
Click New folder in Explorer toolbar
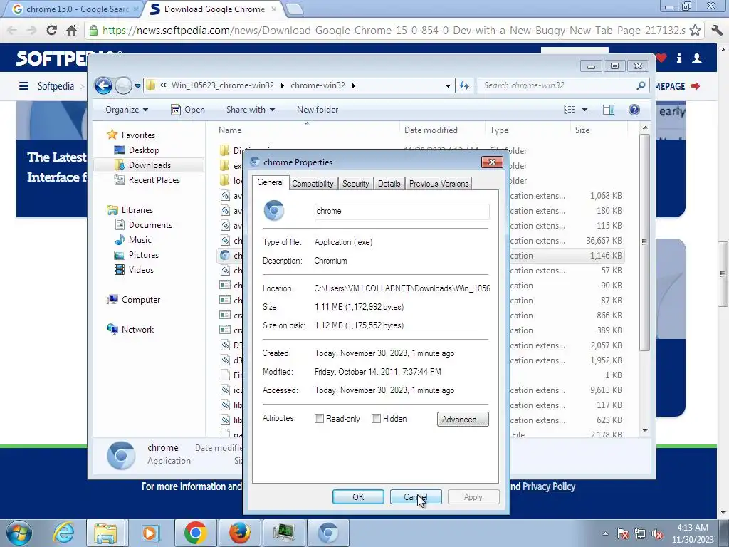click(318, 110)
